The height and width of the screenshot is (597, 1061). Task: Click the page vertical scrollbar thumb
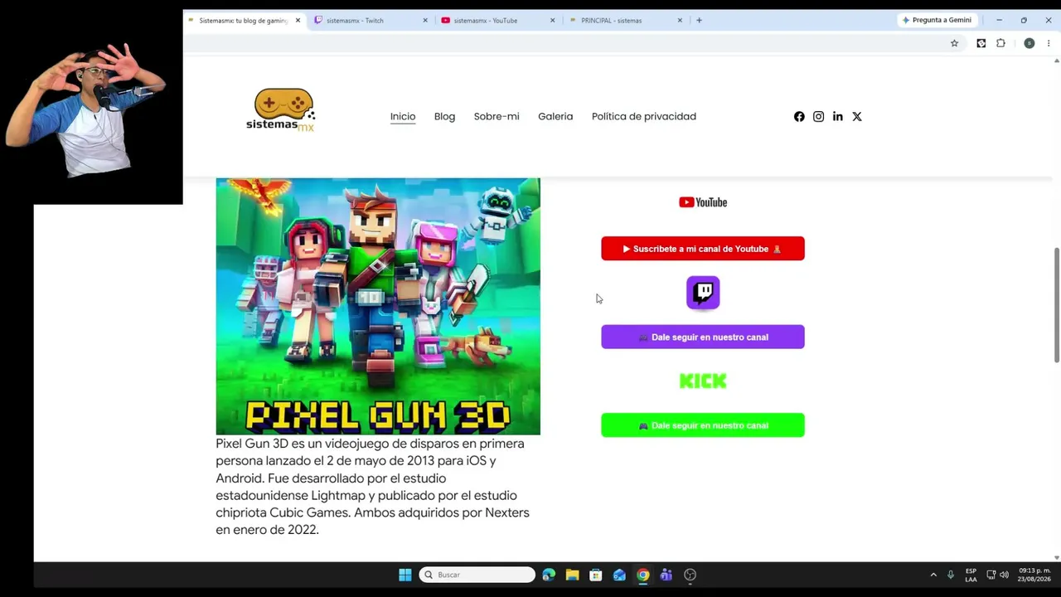(x=1056, y=304)
